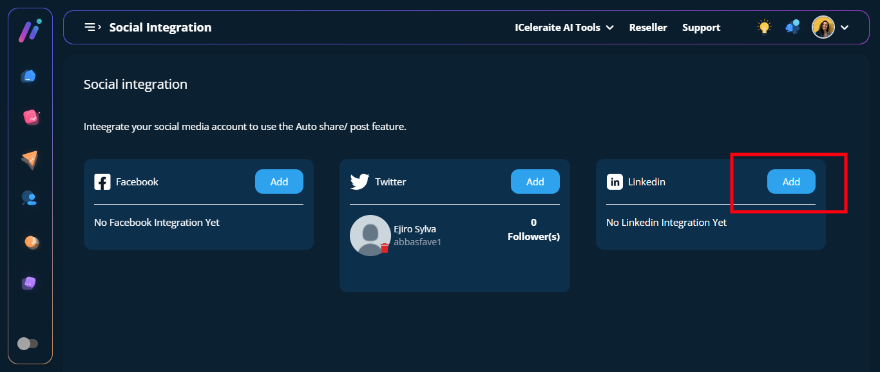Screen dimensions: 880x372
Task: Open the purple chat bubble sidebar icon
Action: point(29,283)
